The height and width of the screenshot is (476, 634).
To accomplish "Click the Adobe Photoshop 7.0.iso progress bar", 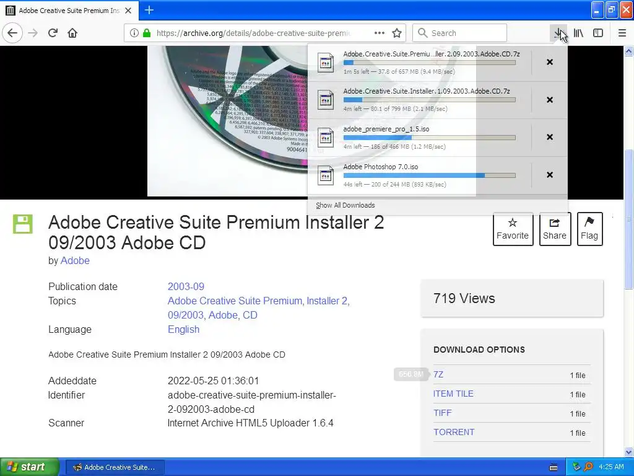I will click(430, 175).
